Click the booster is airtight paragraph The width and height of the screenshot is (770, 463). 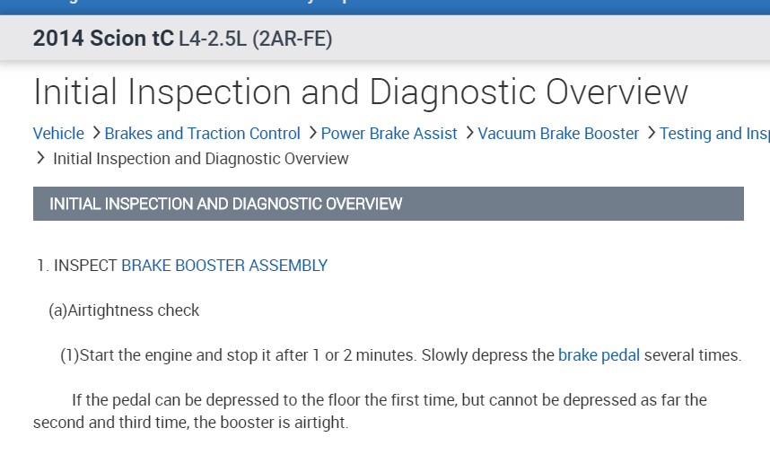coord(370,410)
